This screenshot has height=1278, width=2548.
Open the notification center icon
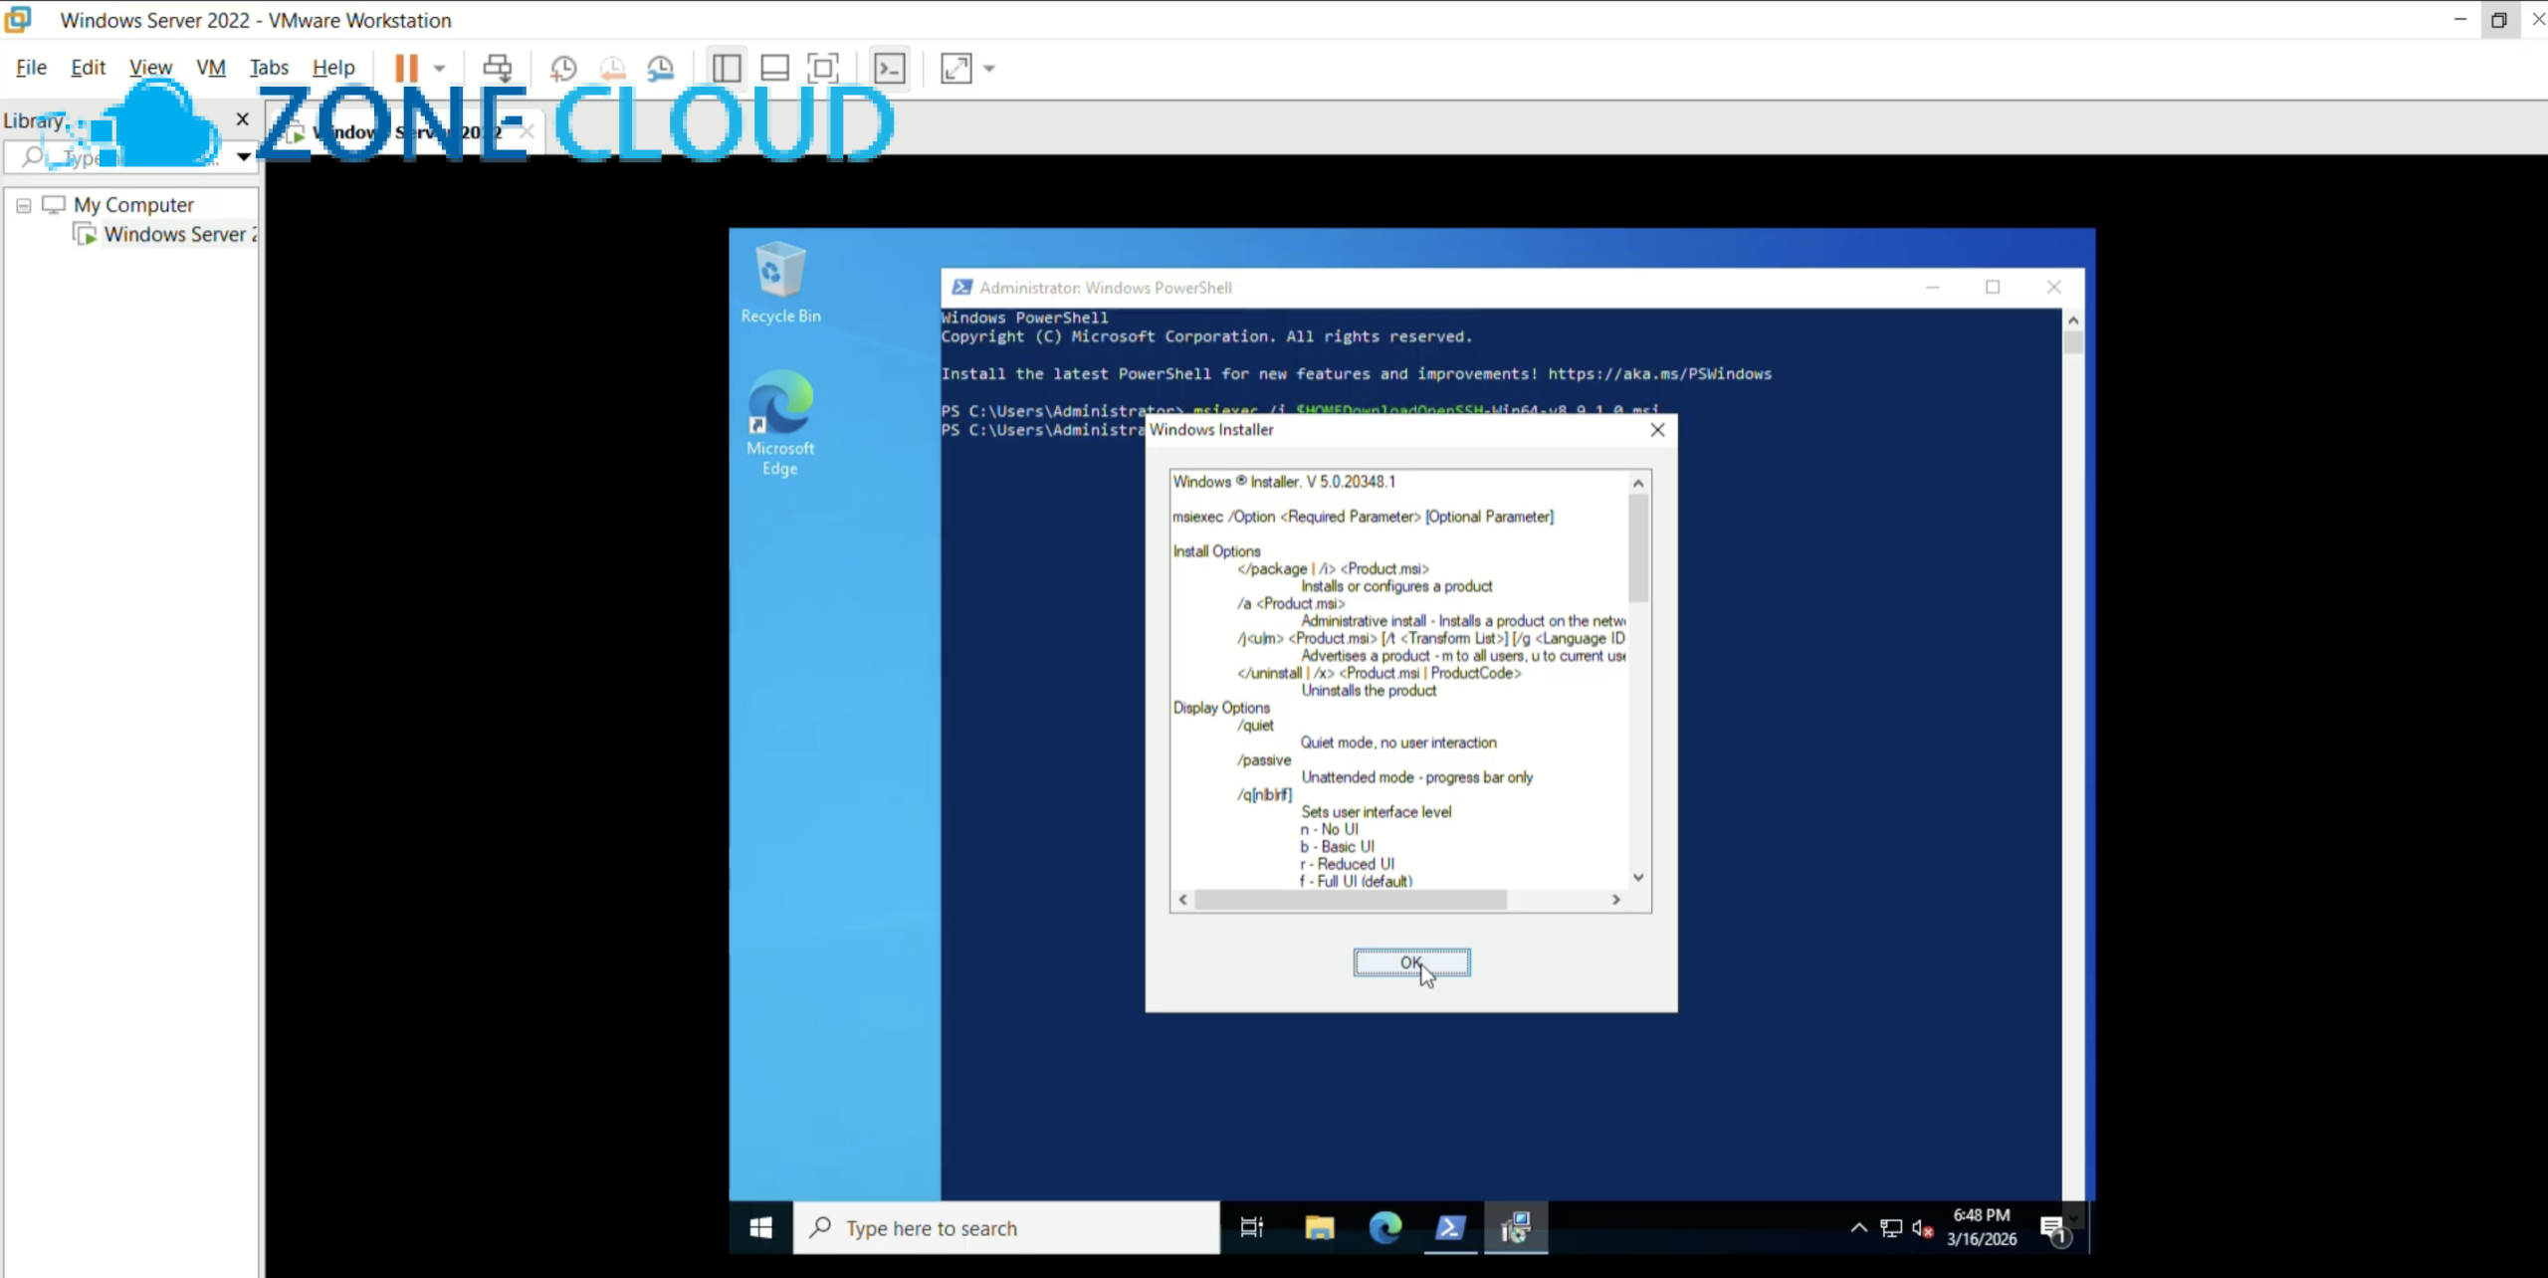point(2054,1230)
